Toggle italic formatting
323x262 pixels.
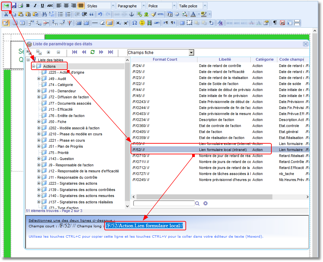point(35,6)
